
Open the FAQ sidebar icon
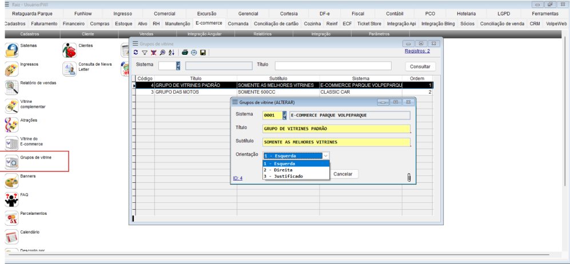(x=12, y=199)
